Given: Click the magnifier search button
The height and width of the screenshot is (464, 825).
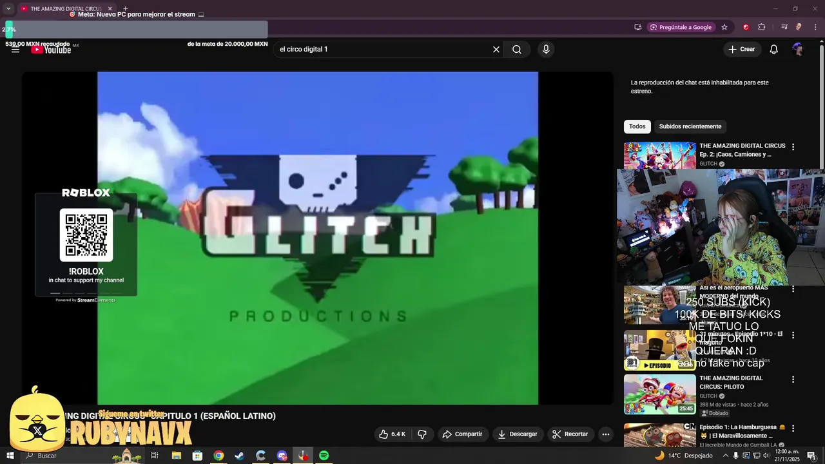Looking at the screenshot, I should click(517, 50).
